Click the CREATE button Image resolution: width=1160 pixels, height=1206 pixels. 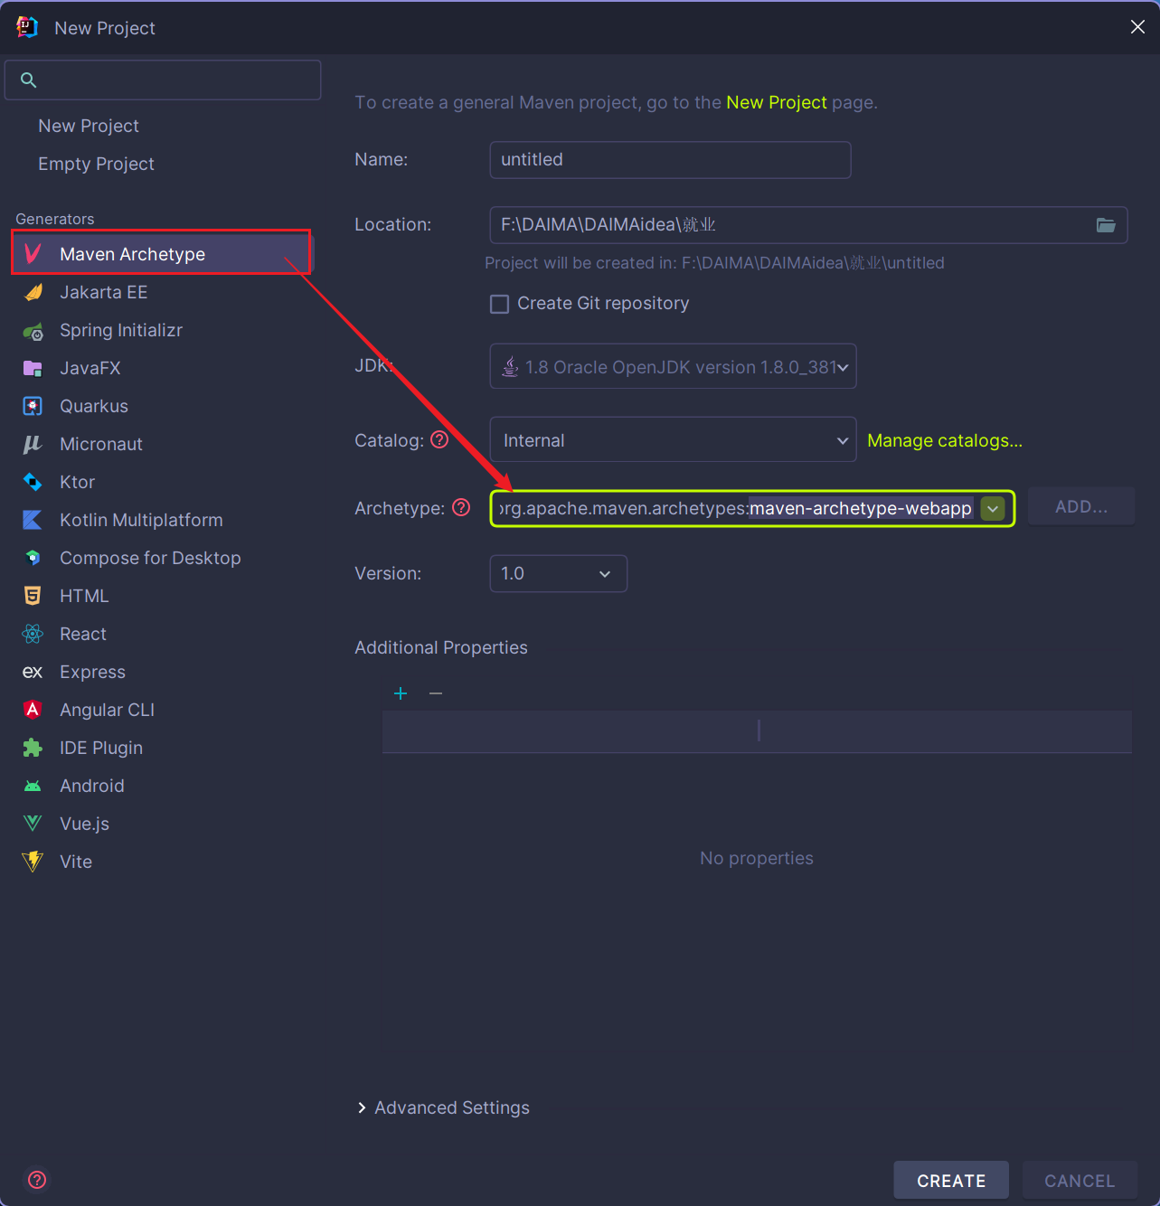[951, 1181]
